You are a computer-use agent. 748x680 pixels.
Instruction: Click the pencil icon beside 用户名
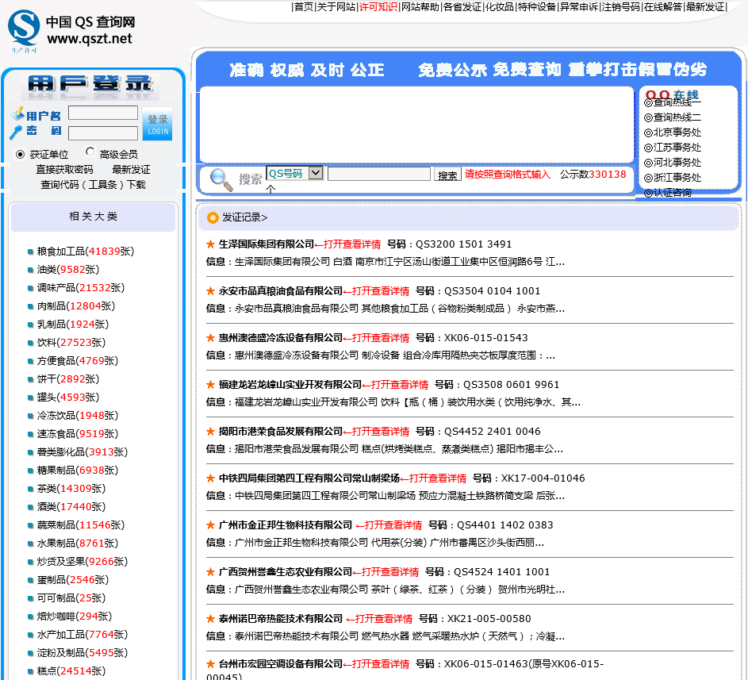tap(17, 114)
